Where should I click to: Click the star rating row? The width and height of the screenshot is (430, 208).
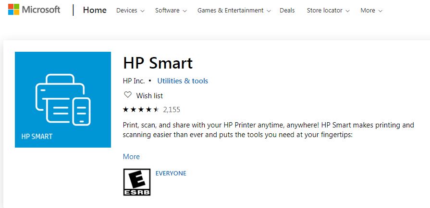tap(141, 110)
